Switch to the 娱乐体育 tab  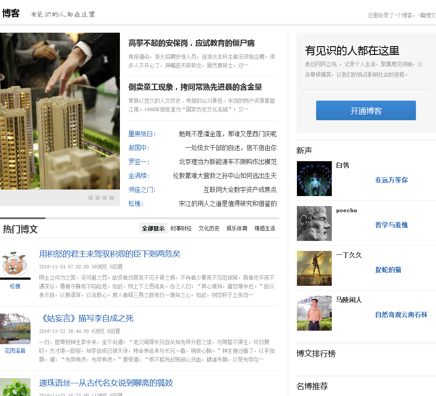[237, 228]
